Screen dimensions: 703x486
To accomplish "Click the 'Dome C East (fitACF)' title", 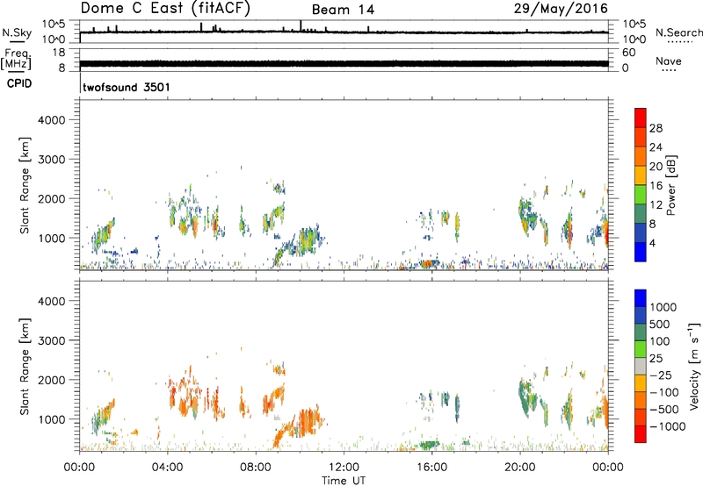I will tap(165, 9).
